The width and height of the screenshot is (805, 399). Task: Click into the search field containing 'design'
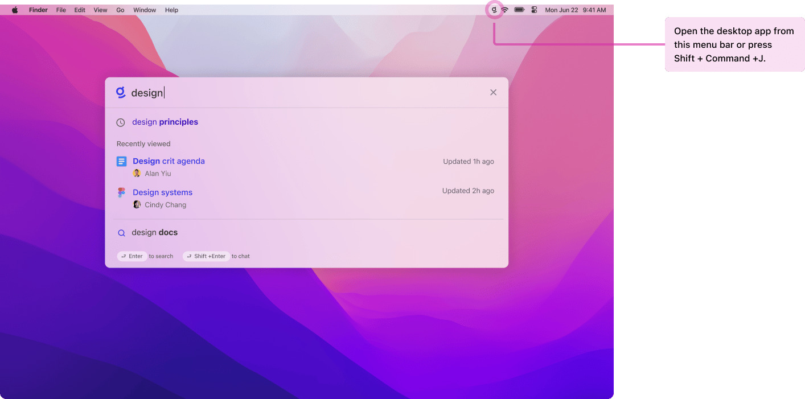coord(307,93)
